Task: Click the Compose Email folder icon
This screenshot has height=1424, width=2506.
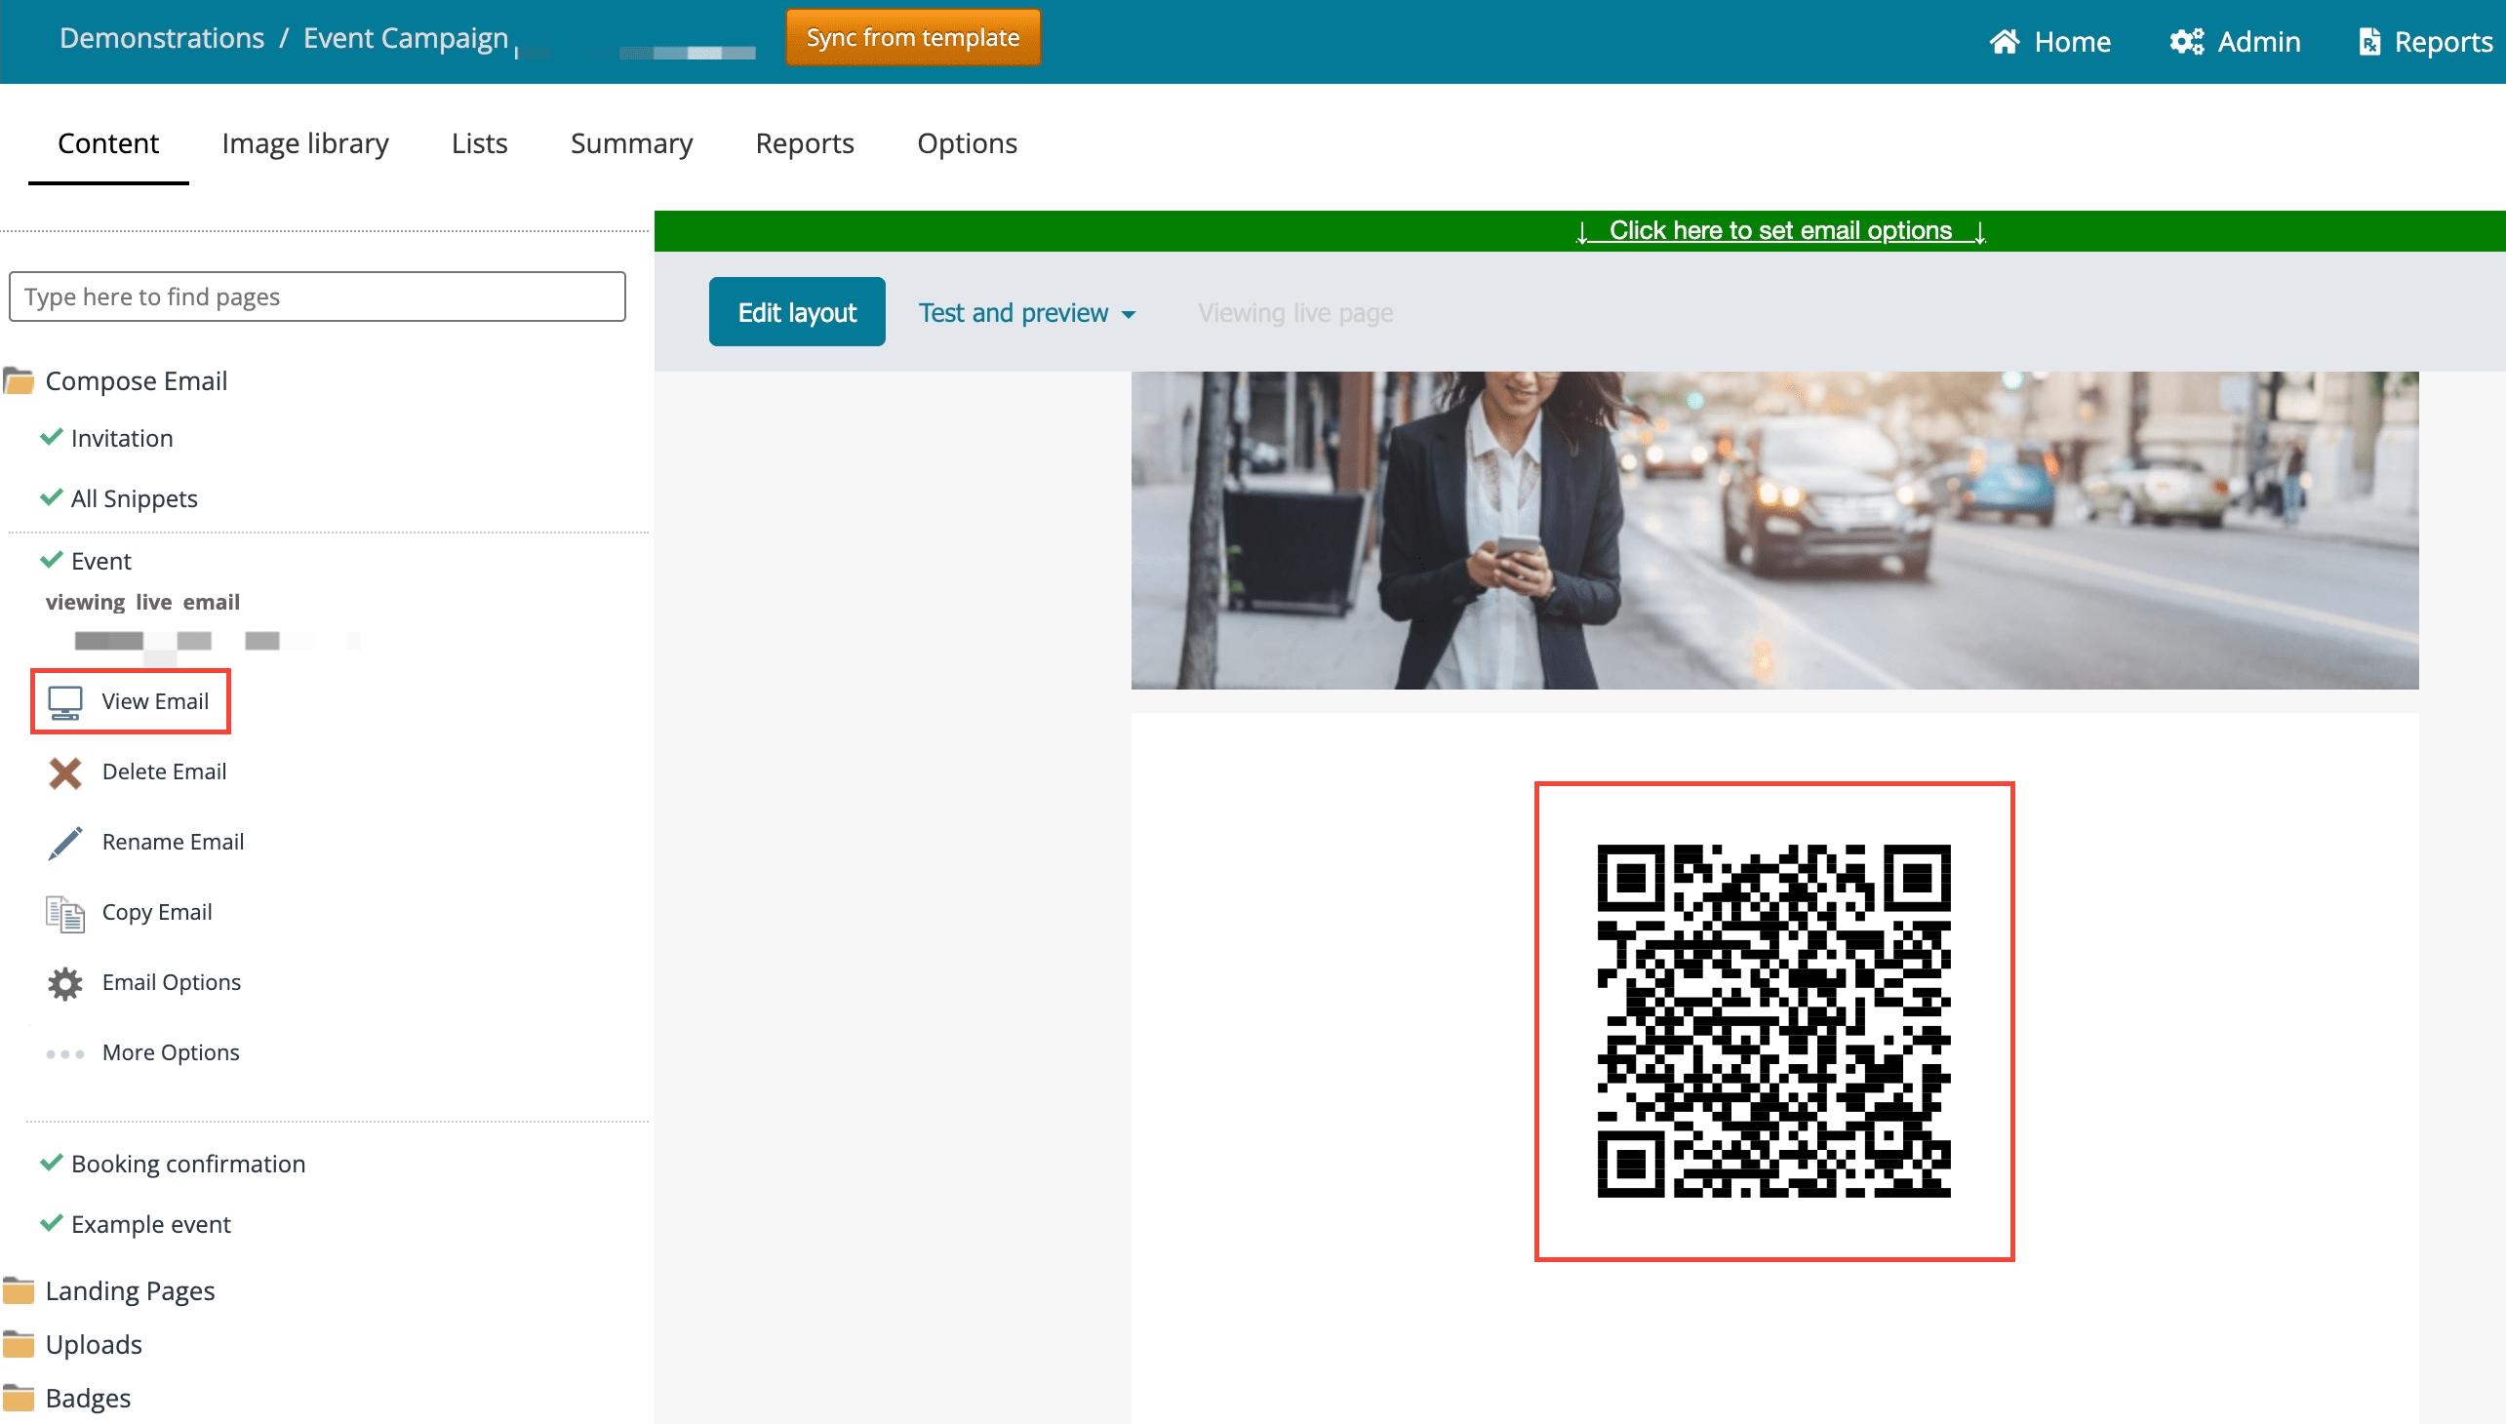Action: click(19, 380)
